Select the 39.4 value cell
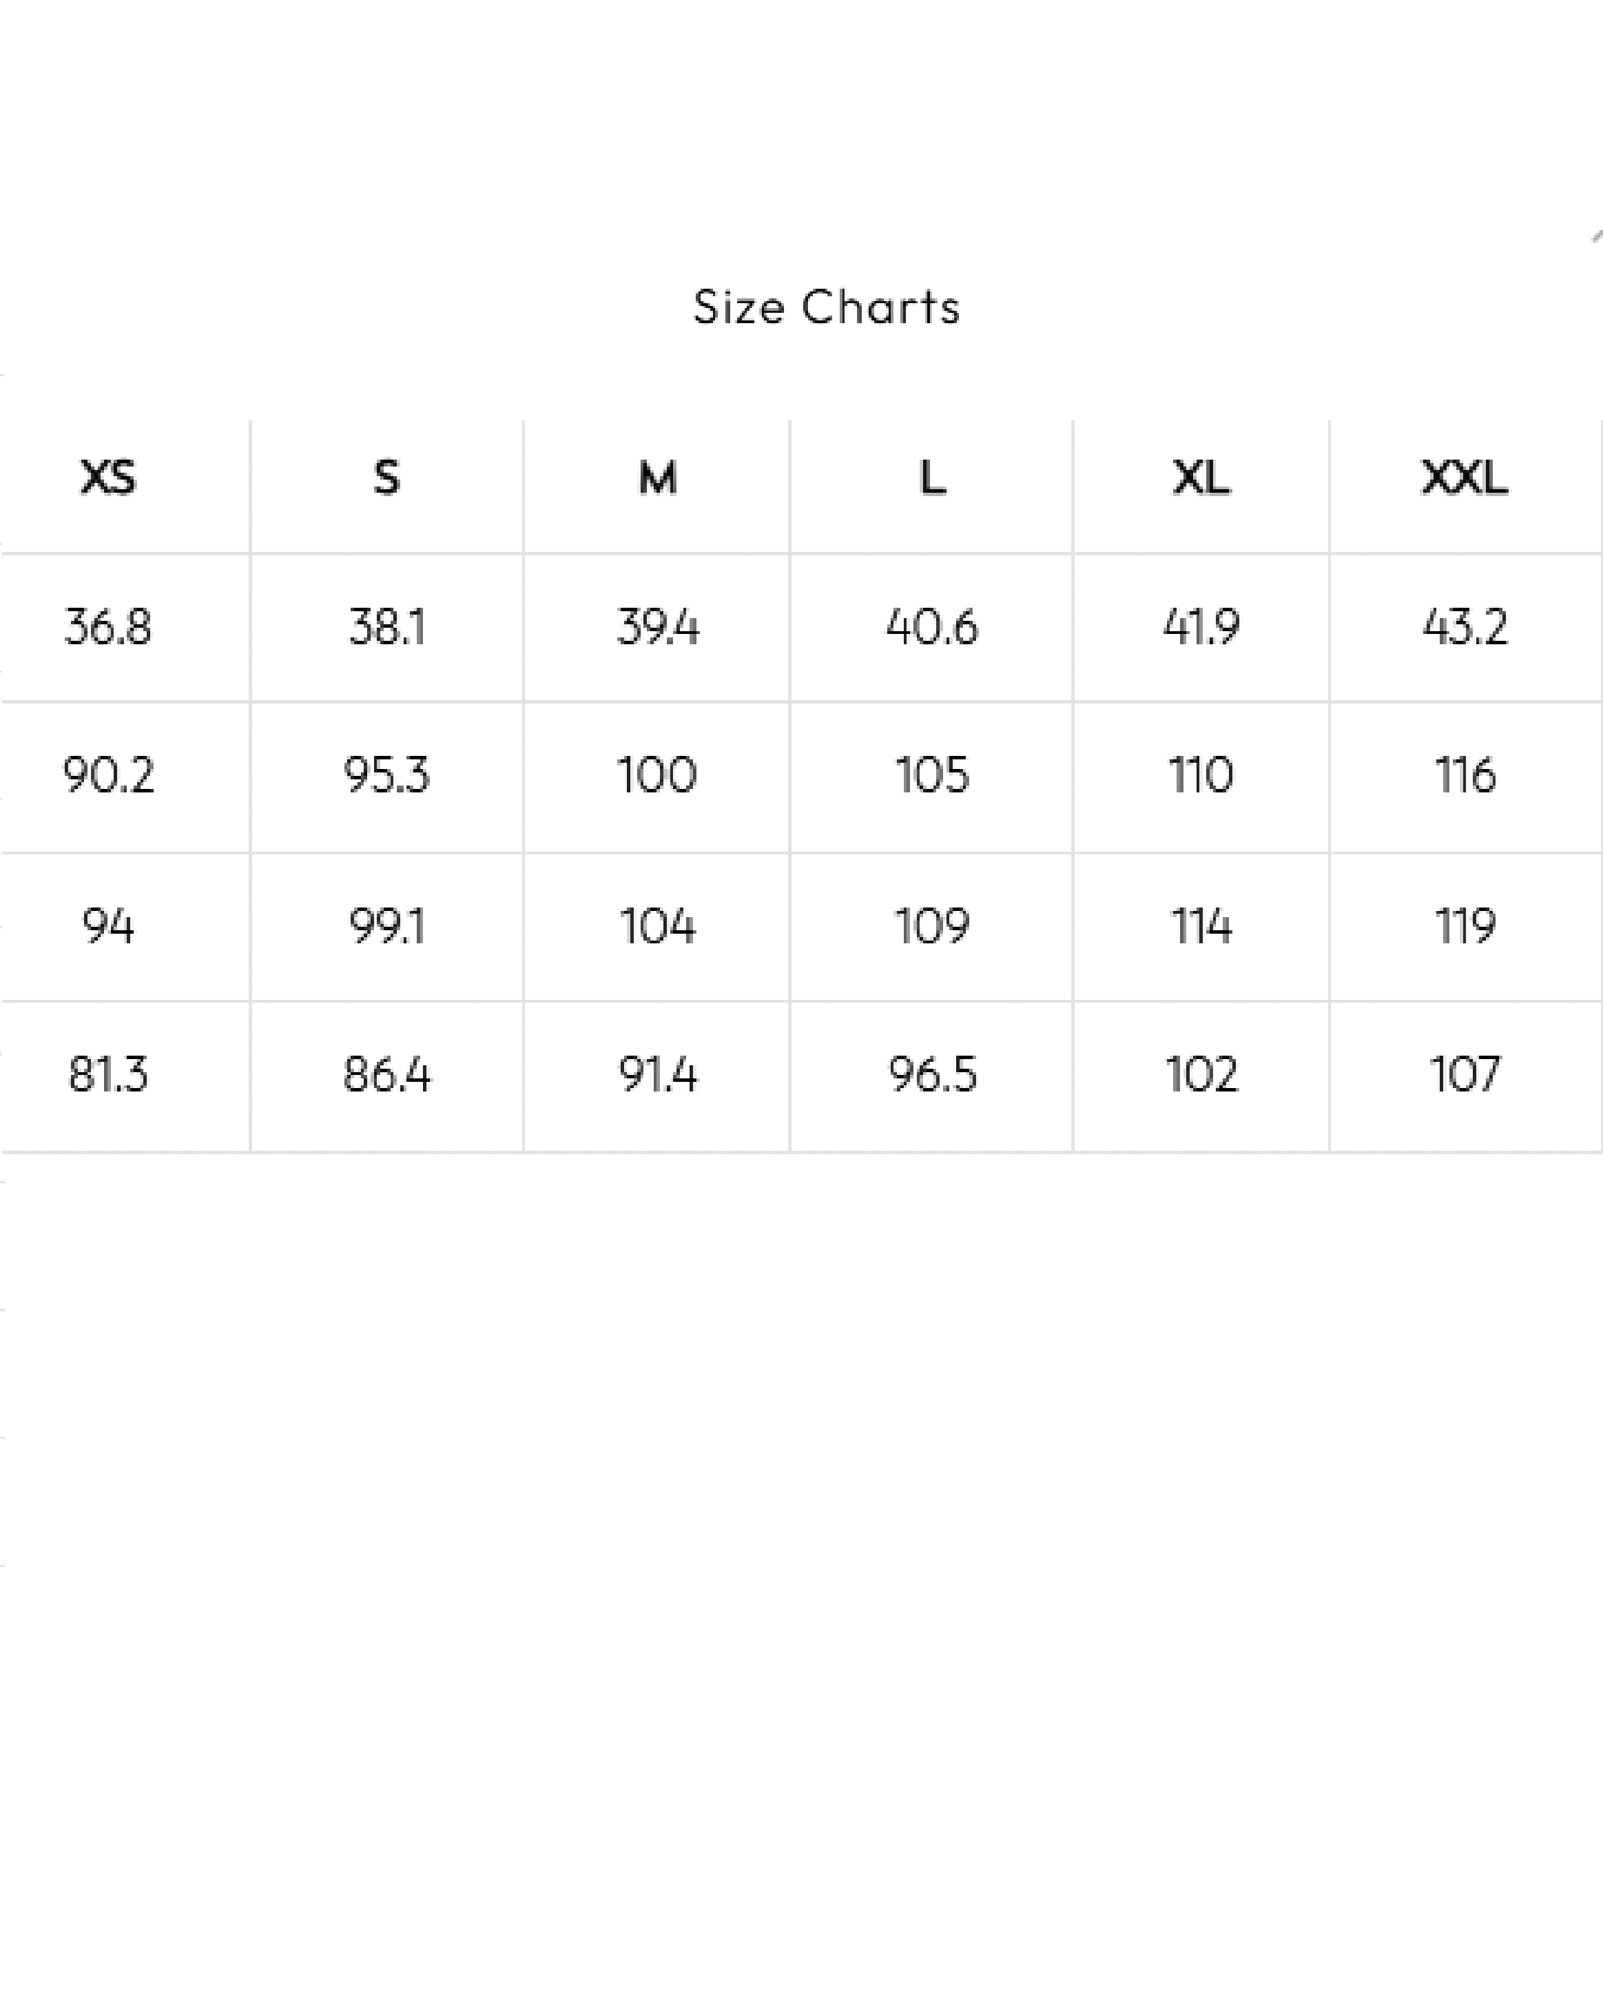This screenshot has width=1603, height=2010. click(657, 626)
